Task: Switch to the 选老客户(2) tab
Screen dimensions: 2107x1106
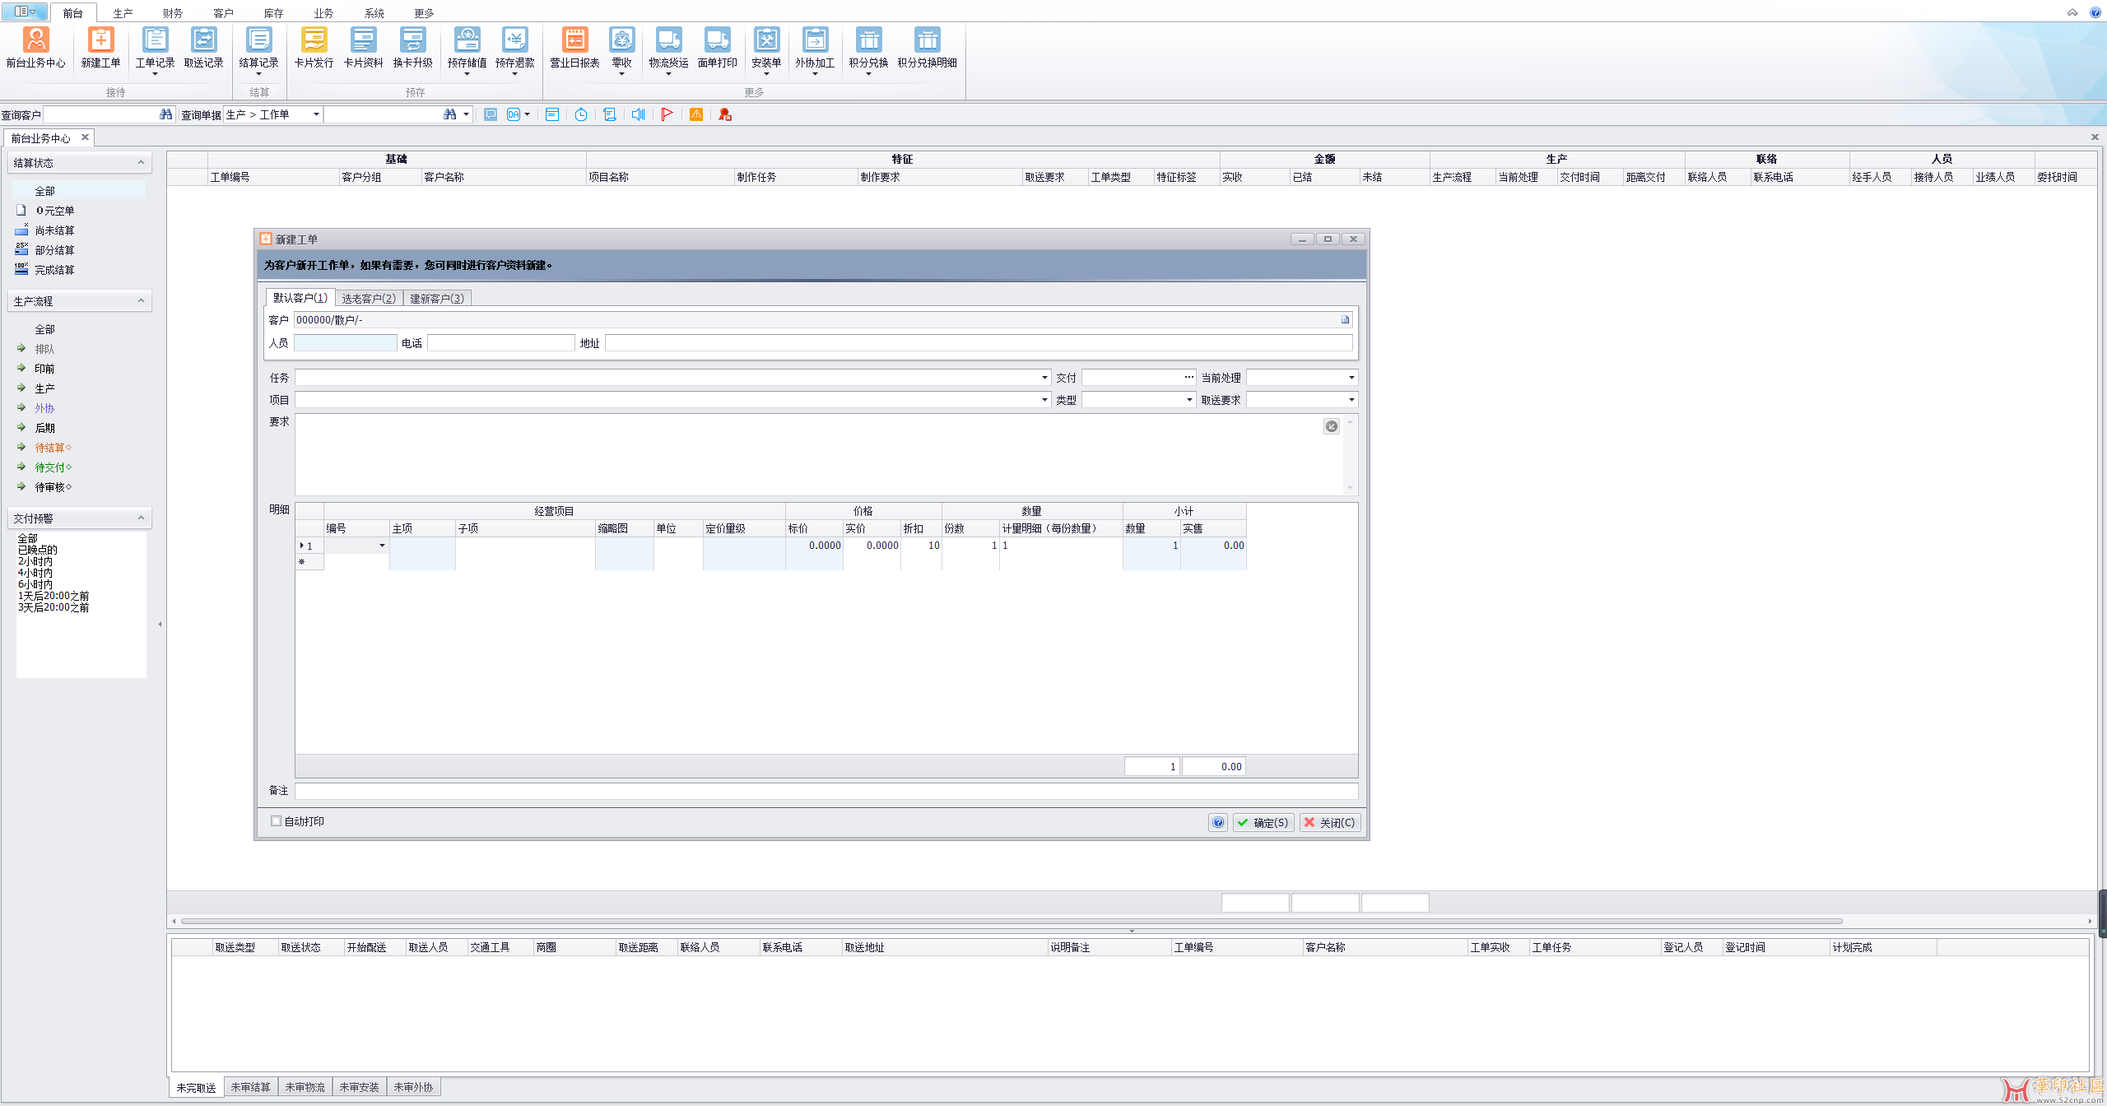Action: (369, 298)
